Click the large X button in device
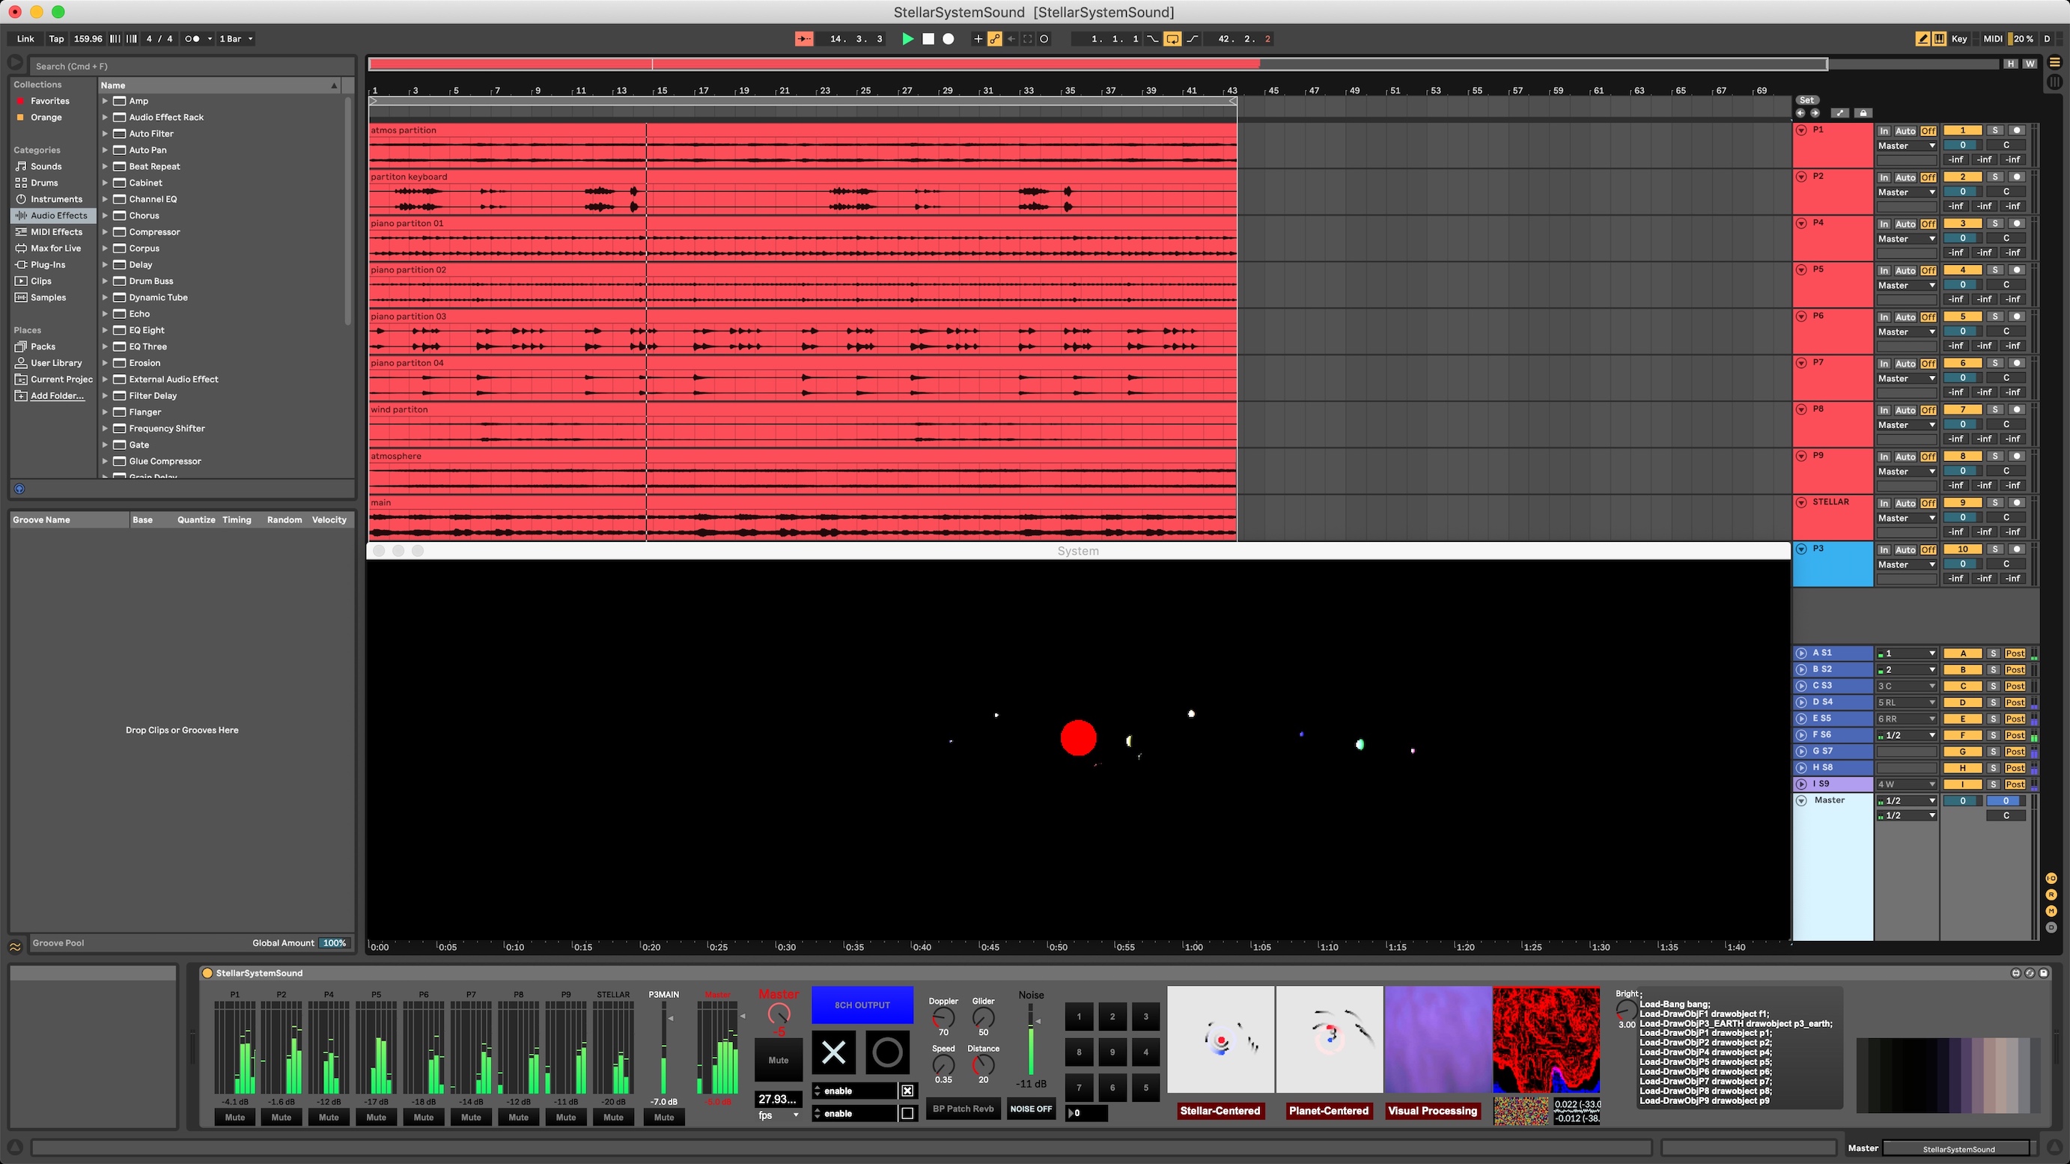 [833, 1052]
